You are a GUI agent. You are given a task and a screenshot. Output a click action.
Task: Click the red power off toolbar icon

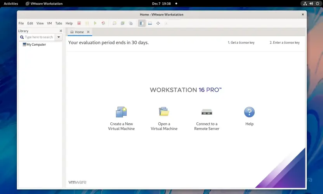[x=79, y=23]
